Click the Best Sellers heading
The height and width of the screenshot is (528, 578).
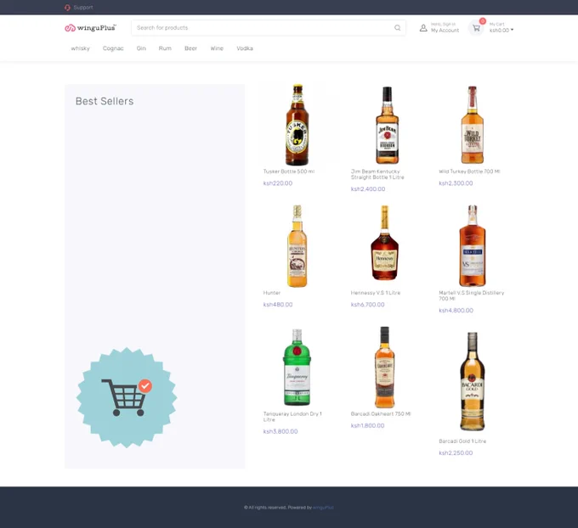click(105, 101)
